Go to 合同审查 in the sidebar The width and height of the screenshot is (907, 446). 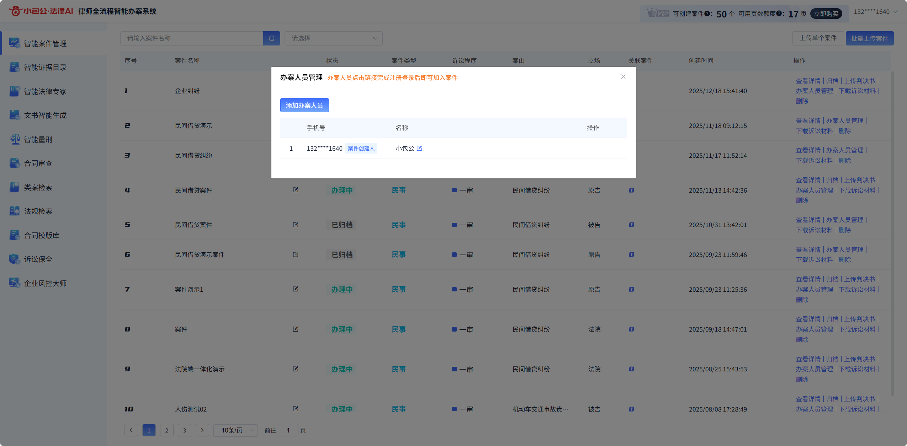tap(38, 163)
